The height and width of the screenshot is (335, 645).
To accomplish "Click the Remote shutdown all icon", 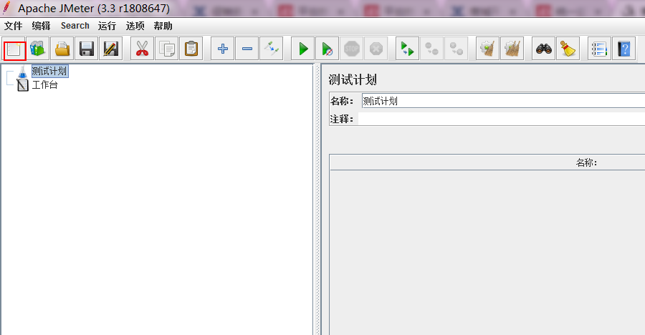I will pyautogui.click(x=457, y=49).
